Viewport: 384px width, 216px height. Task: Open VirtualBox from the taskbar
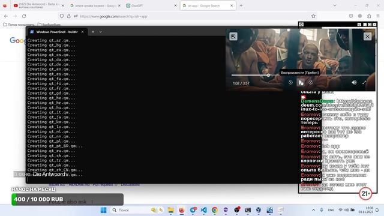tap(259, 210)
